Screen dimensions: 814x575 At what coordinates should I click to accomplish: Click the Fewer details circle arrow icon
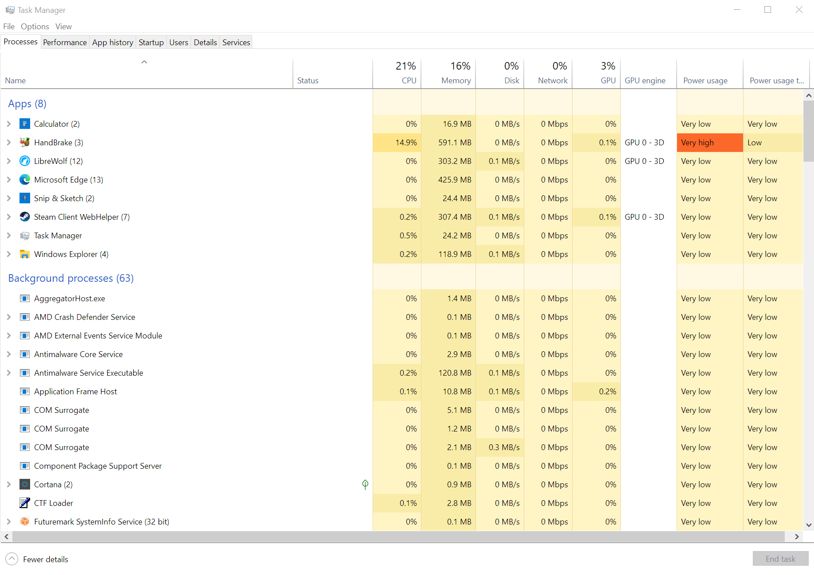coord(12,559)
